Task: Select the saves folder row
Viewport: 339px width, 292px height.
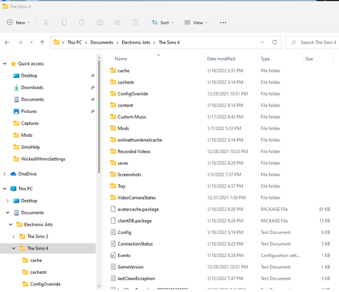Action: (220, 163)
